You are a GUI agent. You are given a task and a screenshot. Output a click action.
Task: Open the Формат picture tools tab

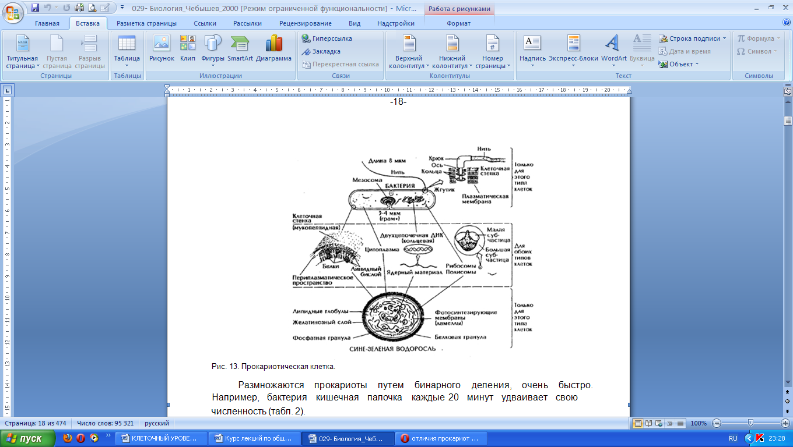click(458, 23)
